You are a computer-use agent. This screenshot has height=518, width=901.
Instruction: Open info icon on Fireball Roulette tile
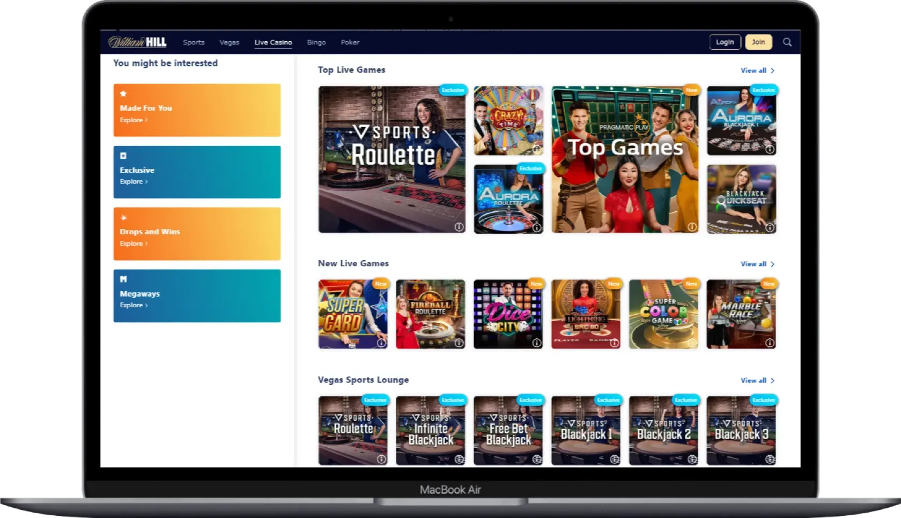point(459,343)
